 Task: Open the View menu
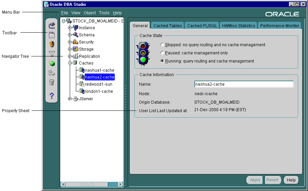click(76, 13)
